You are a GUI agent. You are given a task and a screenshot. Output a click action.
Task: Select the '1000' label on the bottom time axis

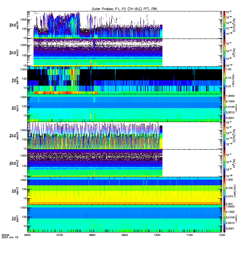point(157,235)
